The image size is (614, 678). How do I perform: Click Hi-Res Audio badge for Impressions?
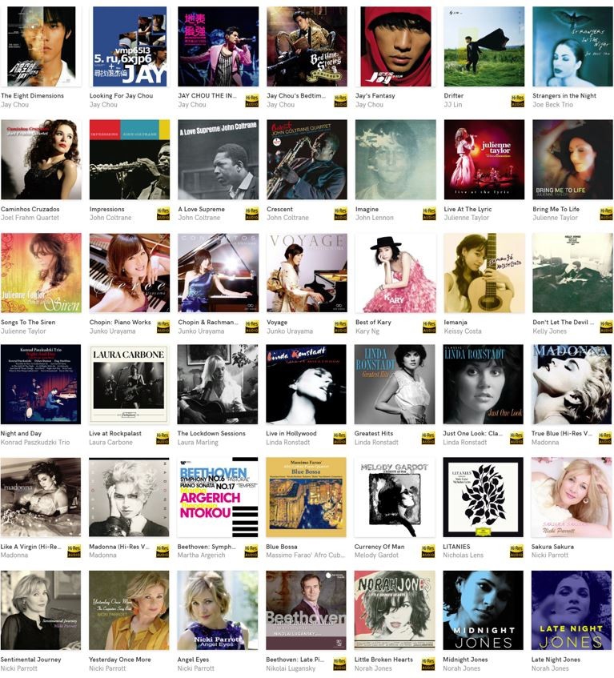pos(163,214)
